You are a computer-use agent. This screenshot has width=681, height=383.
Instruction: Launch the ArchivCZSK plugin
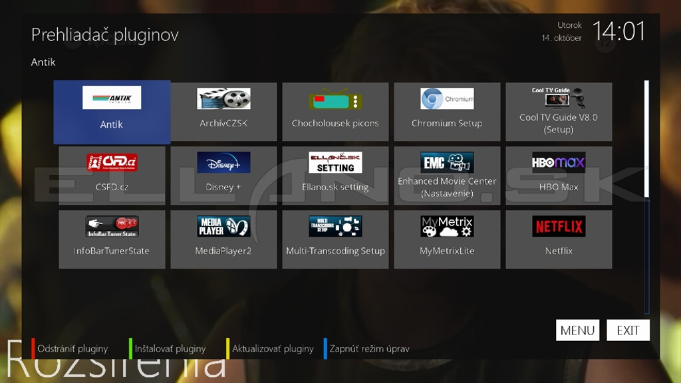pyautogui.click(x=223, y=112)
